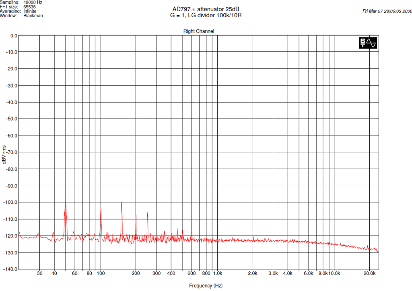Screen dimensions: 412x291
Task: Click the "dBV rms" vertical axis label
Action: 4,155
